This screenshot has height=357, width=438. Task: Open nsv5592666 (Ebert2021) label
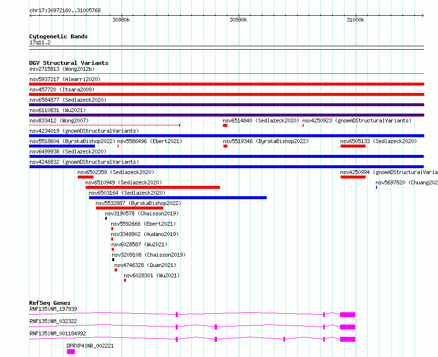143,224
